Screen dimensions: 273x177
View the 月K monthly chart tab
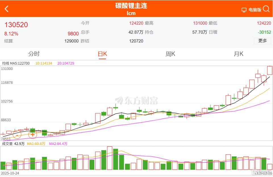click(x=238, y=54)
